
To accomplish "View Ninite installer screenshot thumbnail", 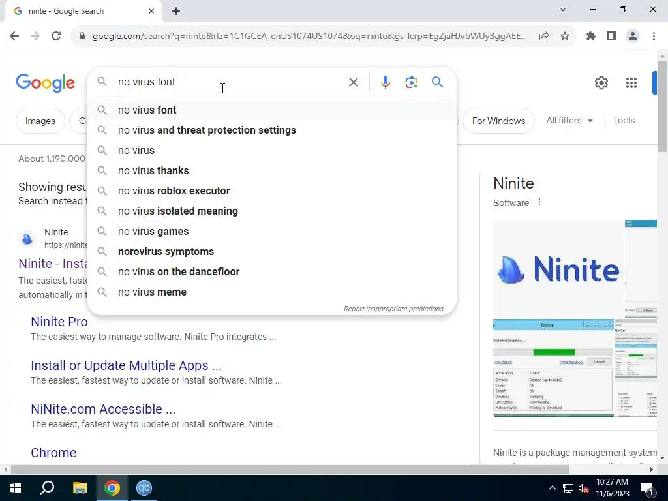I will click(x=553, y=368).
